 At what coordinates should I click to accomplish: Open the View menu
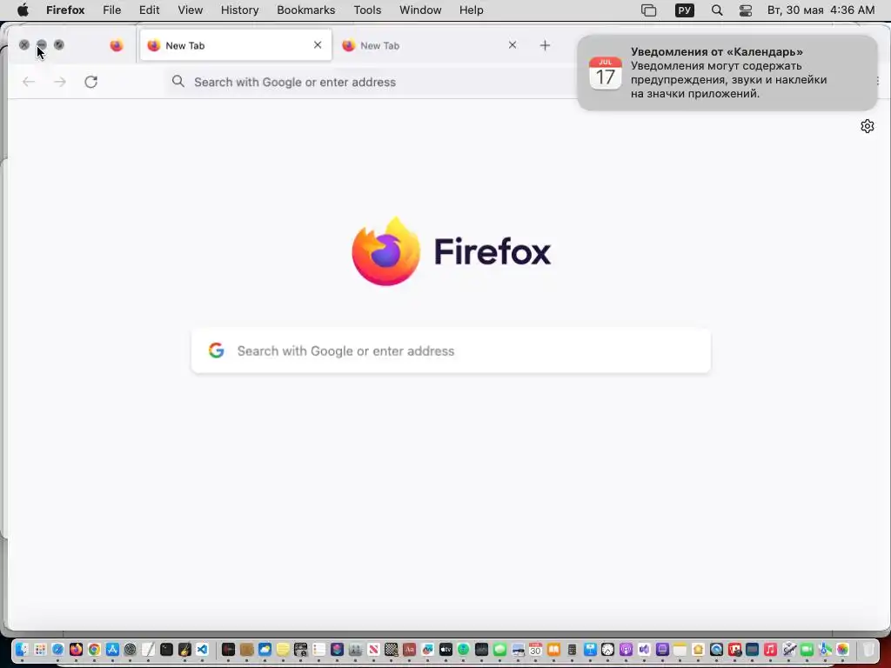pos(190,10)
